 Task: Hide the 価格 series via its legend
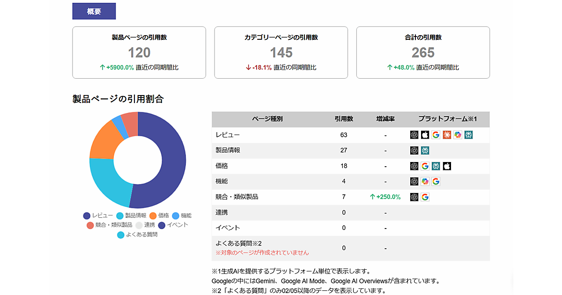pos(159,215)
